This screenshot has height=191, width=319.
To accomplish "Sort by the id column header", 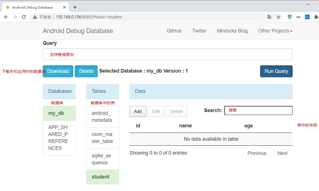I will pyautogui.click(x=138, y=126).
